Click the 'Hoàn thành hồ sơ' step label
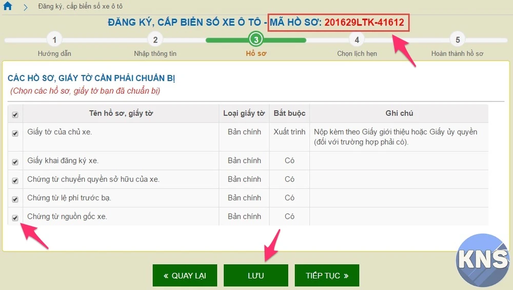 pyautogui.click(x=458, y=54)
